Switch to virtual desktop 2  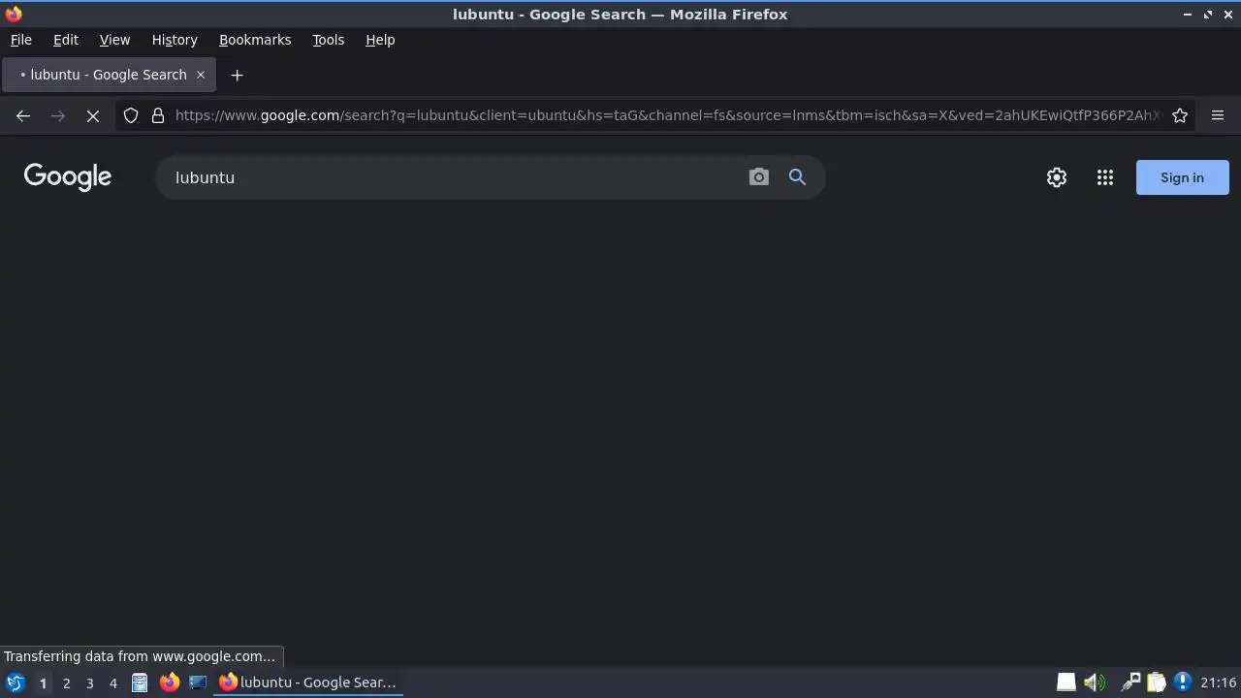(x=66, y=682)
